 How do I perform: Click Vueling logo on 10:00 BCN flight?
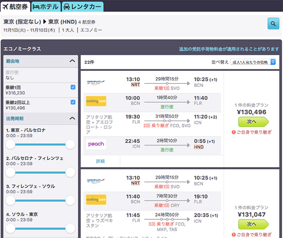[x=96, y=101]
